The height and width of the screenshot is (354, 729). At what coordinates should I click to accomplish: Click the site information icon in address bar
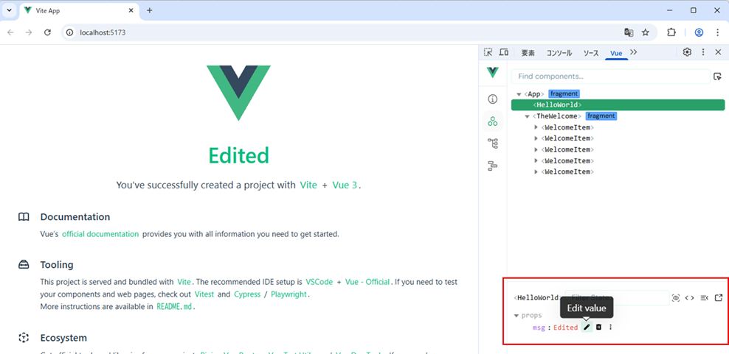coord(70,32)
